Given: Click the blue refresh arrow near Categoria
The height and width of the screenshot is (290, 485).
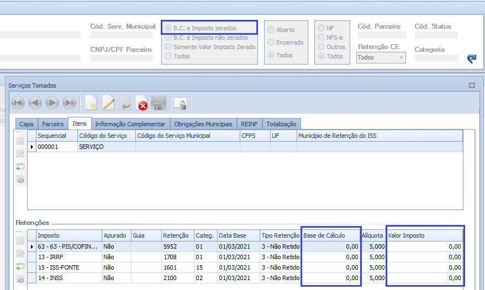Looking at the screenshot, I should 471,58.
